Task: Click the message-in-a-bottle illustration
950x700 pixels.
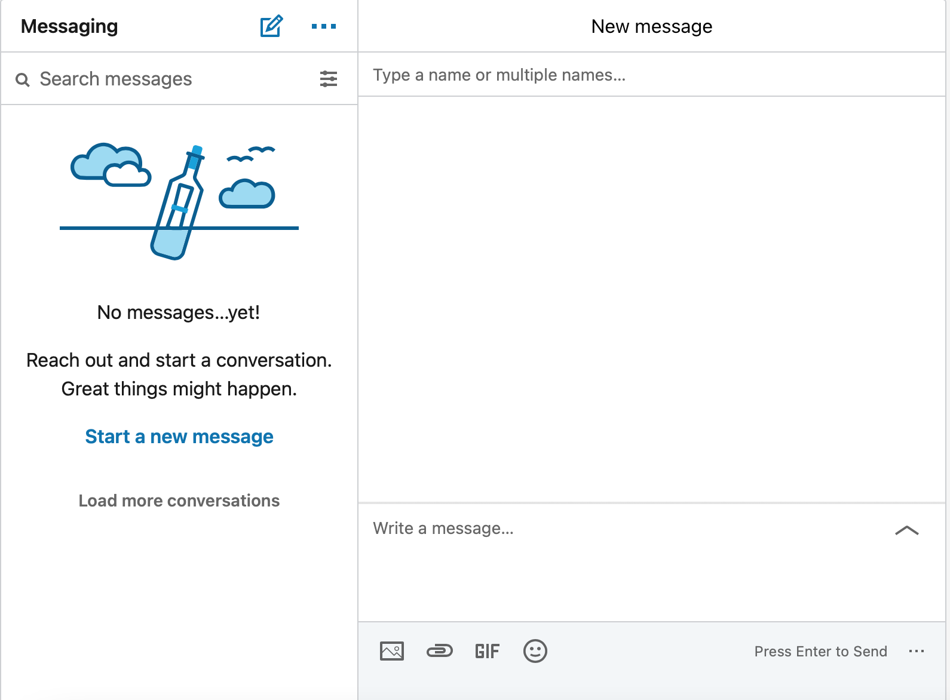Action: [179, 202]
